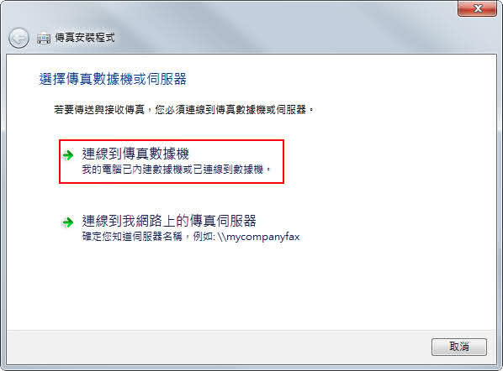Choose 連線到我網路上的傳真伺服器 option

click(181, 228)
